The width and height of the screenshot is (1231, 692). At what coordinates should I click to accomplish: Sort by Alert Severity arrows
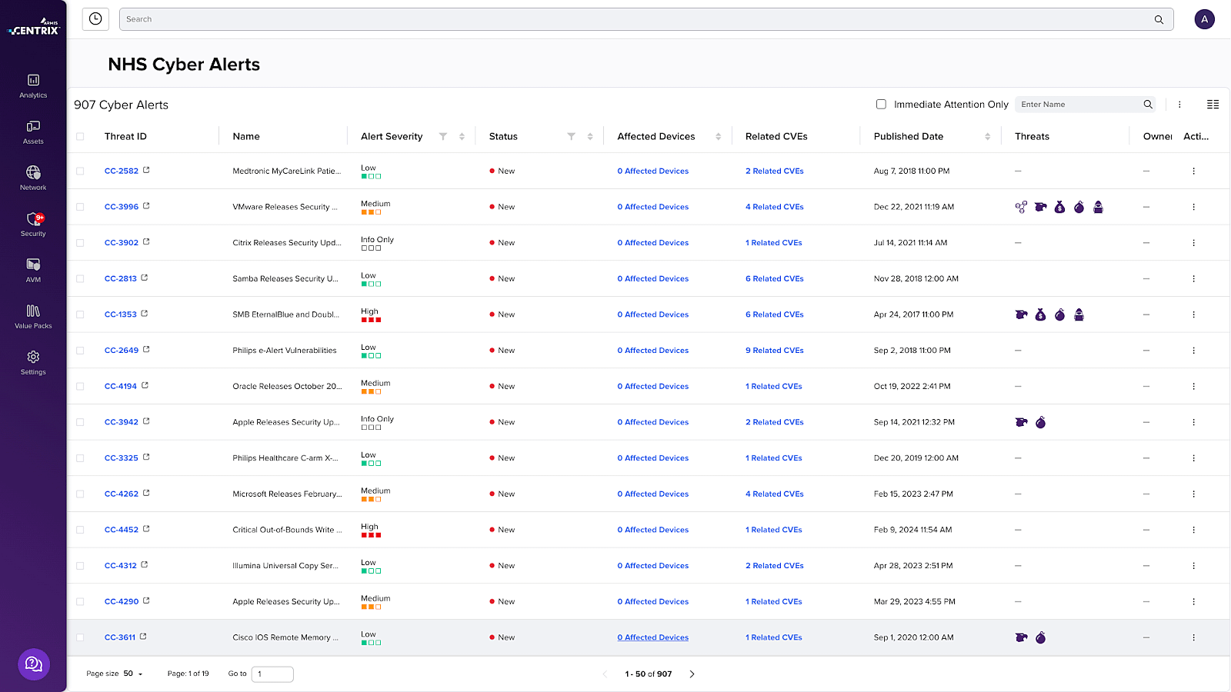point(462,136)
